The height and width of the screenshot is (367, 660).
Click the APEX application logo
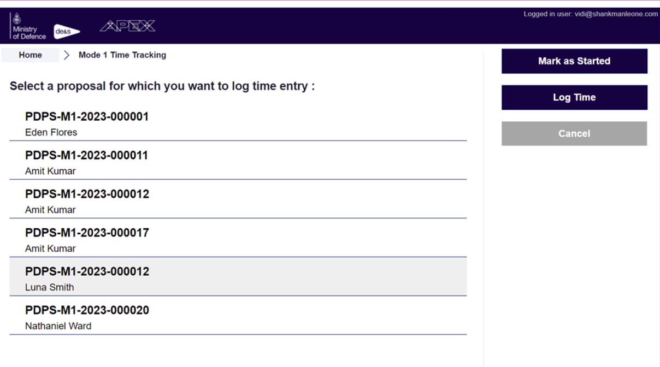[127, 25]
